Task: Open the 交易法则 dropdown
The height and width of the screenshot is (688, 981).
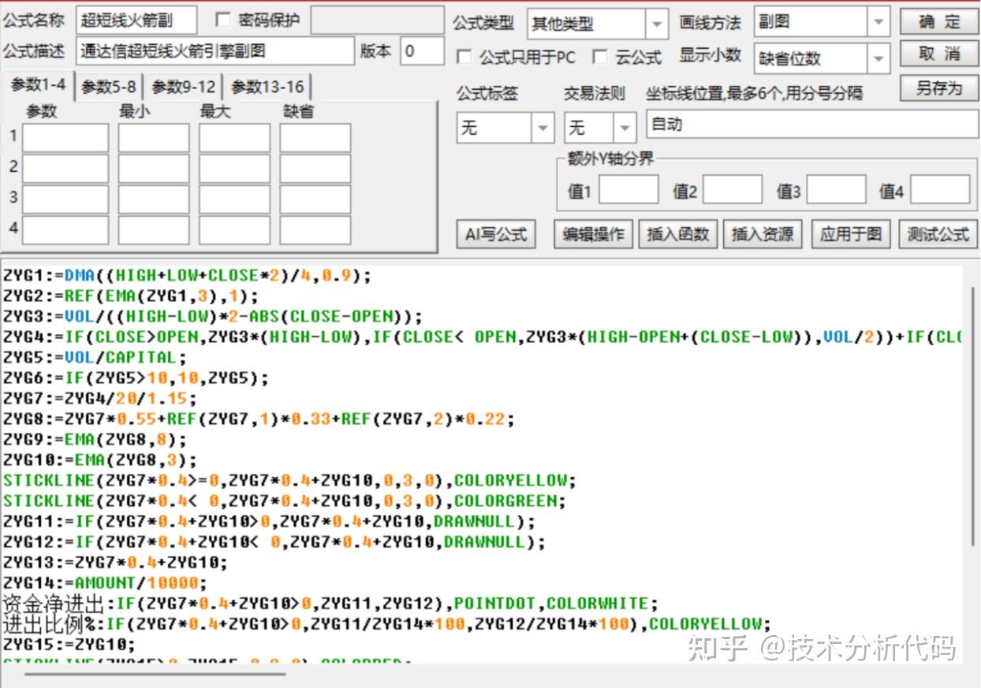Action: 625,127
